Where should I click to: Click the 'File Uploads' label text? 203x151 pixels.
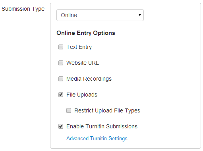coord(82,95)
